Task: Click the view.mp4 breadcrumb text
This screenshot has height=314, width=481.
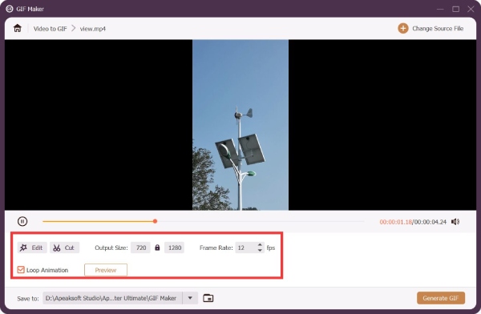Action: tap(93, 29)
